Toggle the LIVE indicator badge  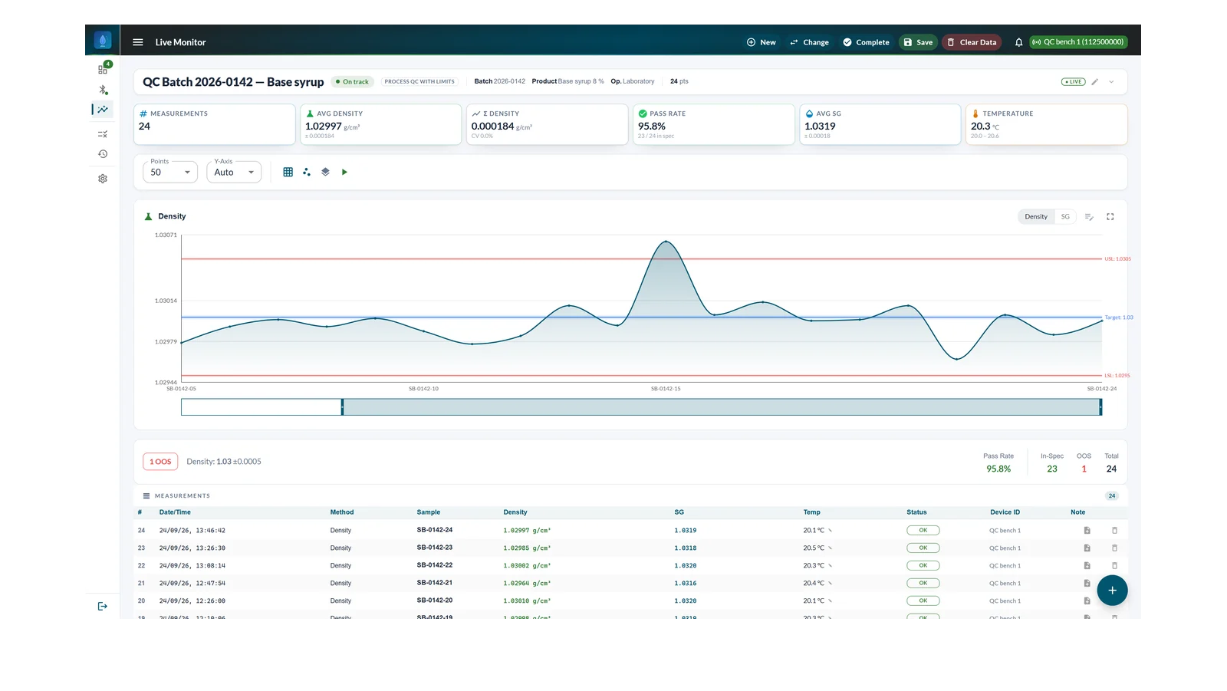[x=1074, y=81]
